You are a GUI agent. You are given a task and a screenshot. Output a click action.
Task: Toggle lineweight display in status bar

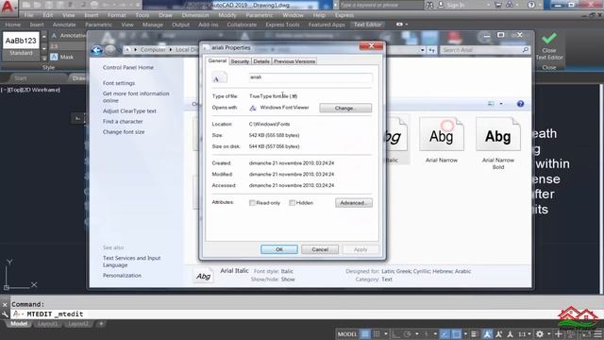click(474, 333)
